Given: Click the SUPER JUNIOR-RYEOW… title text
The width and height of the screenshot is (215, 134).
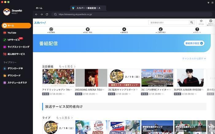Looking at the screenshot, I should 189,90.
